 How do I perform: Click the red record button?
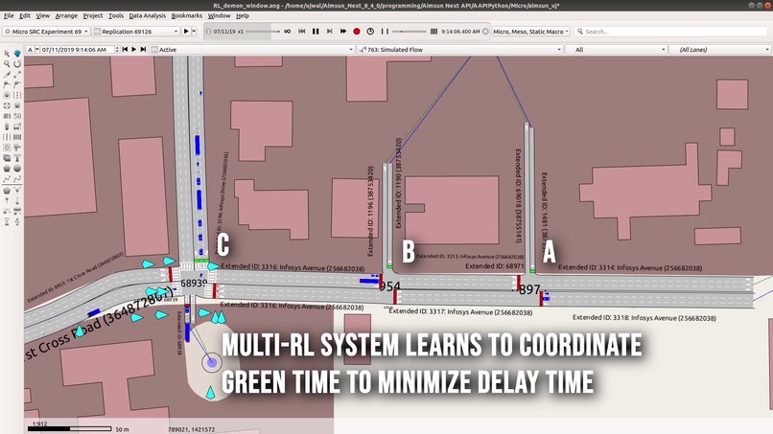(x=357, y=31)
